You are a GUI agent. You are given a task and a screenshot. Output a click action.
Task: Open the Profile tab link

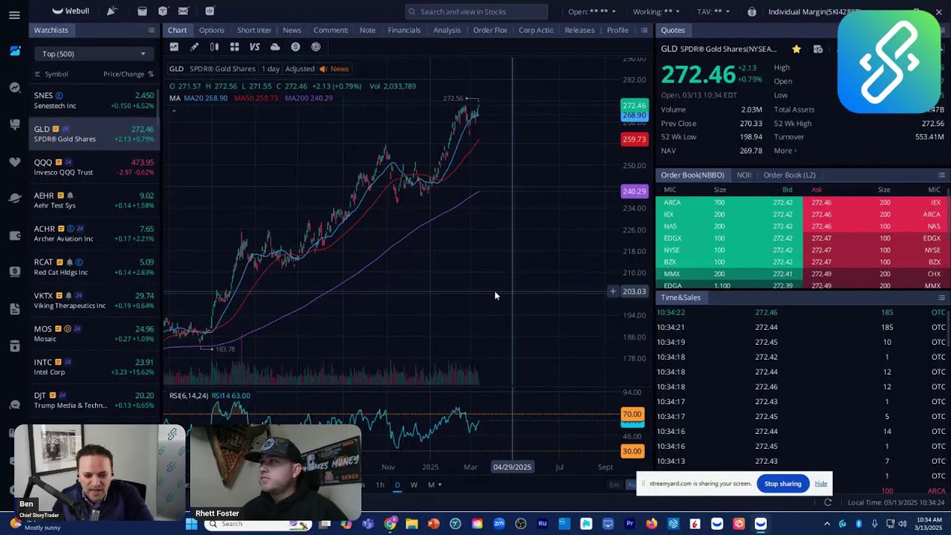click(x=617, y=30)
